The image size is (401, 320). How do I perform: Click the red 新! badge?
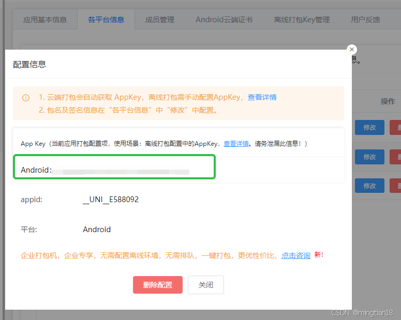[319, 254]
